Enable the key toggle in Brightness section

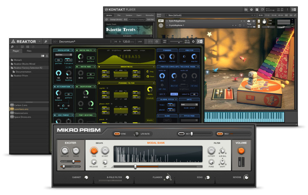[x=148, y=71]
